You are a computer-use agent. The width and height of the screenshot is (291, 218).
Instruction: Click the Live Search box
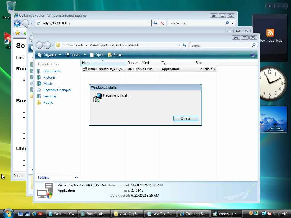pos(196,23)
